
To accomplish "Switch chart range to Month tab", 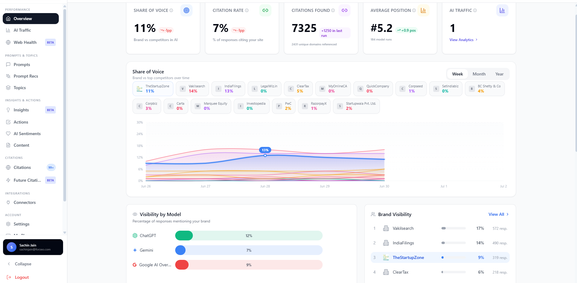I will (479, 74).
